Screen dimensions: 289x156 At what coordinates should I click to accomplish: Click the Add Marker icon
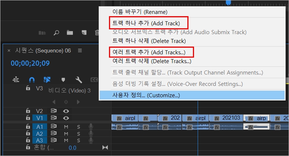(x=63, y=80)
